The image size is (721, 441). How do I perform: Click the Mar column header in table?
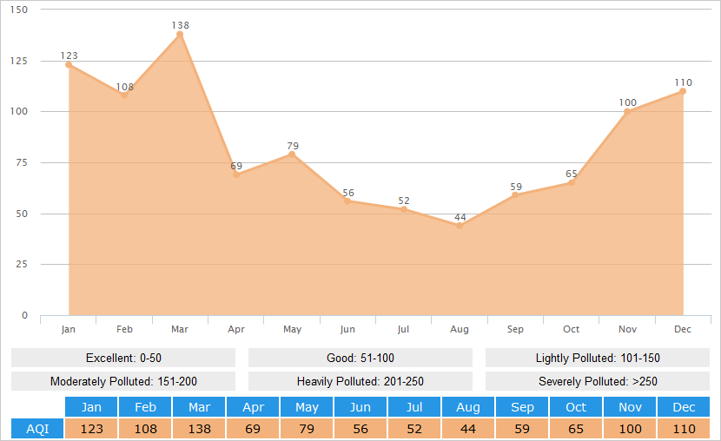(199, 407)
